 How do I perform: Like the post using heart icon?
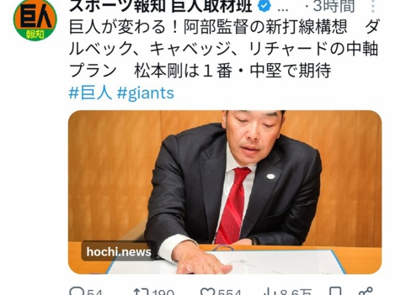point(208,291)
